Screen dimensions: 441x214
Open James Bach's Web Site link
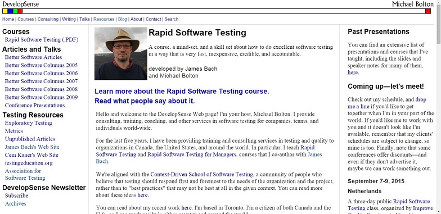click(x=32, y=147)
